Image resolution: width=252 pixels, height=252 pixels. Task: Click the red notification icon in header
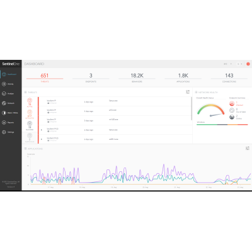[x=248, y=64]
